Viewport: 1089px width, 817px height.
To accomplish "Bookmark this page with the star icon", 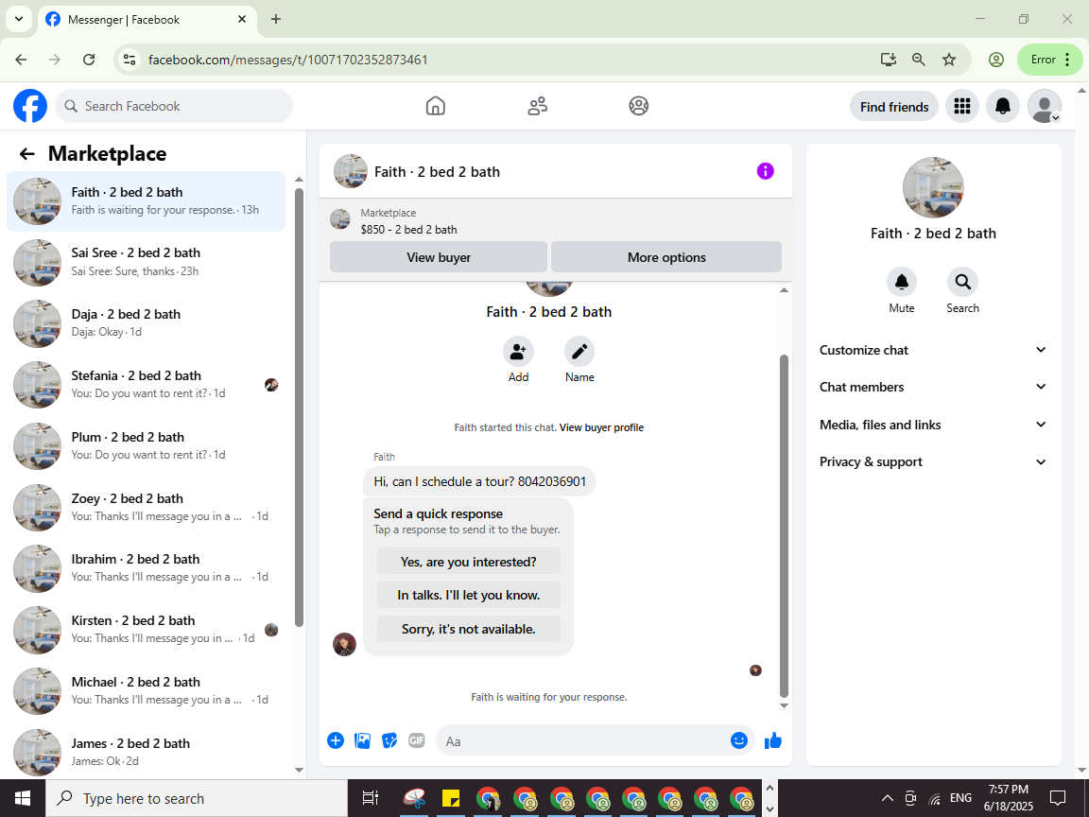I will (x=949, y=60).
